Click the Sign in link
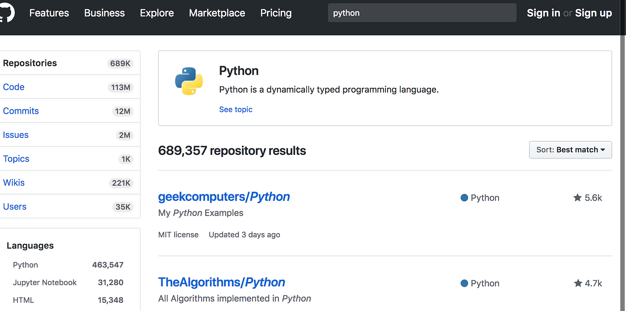Screen dimensions: 626x311 [543, 13]
